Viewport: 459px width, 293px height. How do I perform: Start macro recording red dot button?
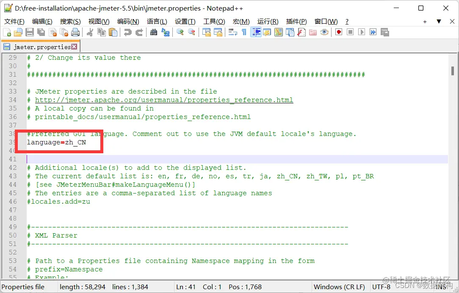tap(339, 32)
